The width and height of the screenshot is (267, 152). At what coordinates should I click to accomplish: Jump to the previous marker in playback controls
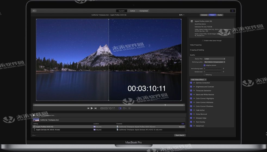point(88,108)
